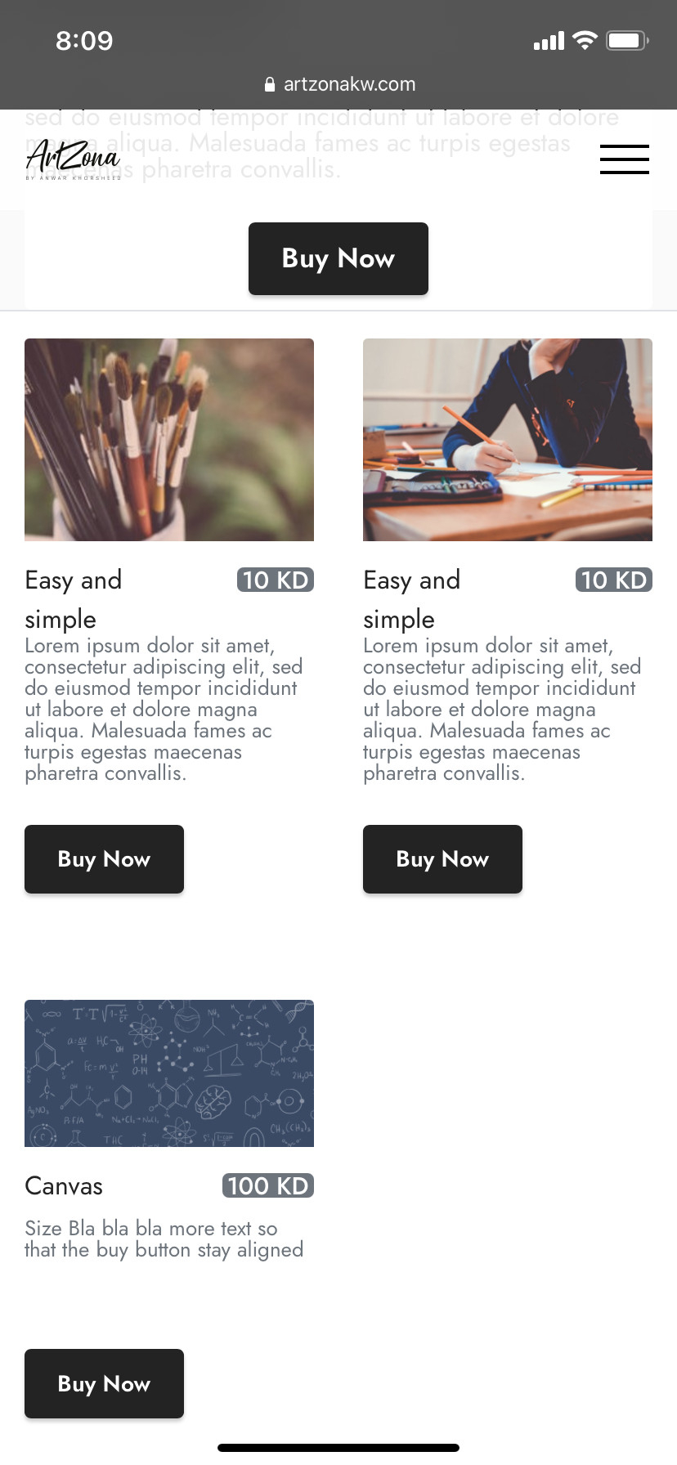The height and width of the screenshot is (1465, 677).
Task: Open the chemistry chalkboard Canvas image
Action: click(169, 1073)
